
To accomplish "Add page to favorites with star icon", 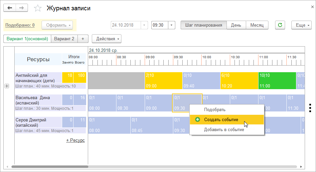I will coord(38,8).
